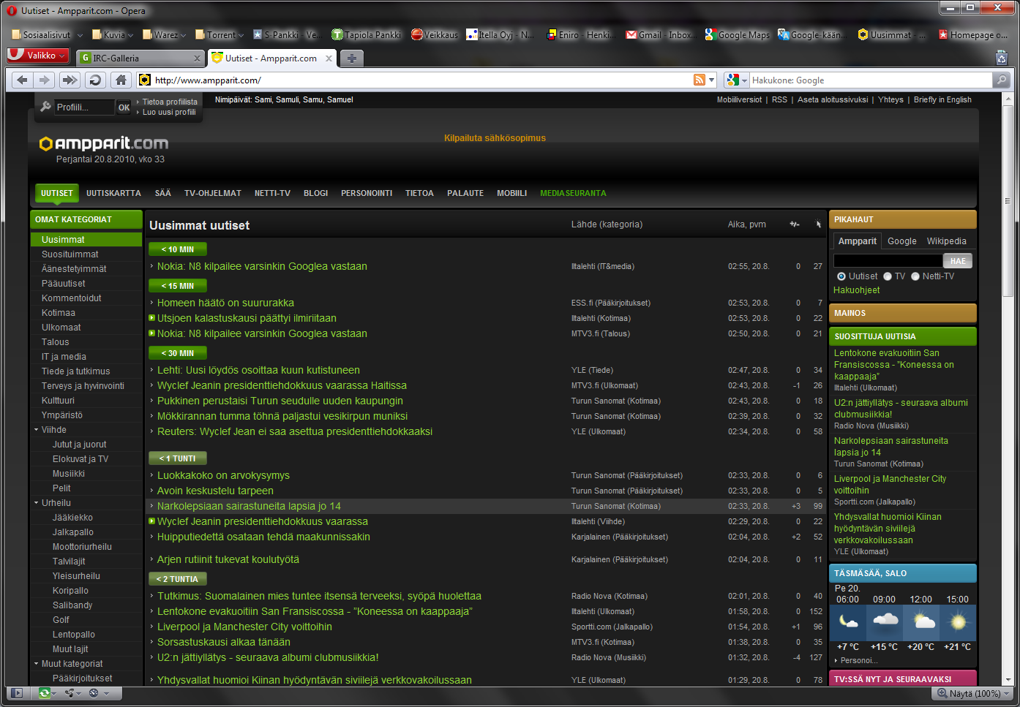The width and height of the screenshot is (1020, 707).
Task: Click the search magnifier icon in Google field
Action: click(x=1001, y=80)
